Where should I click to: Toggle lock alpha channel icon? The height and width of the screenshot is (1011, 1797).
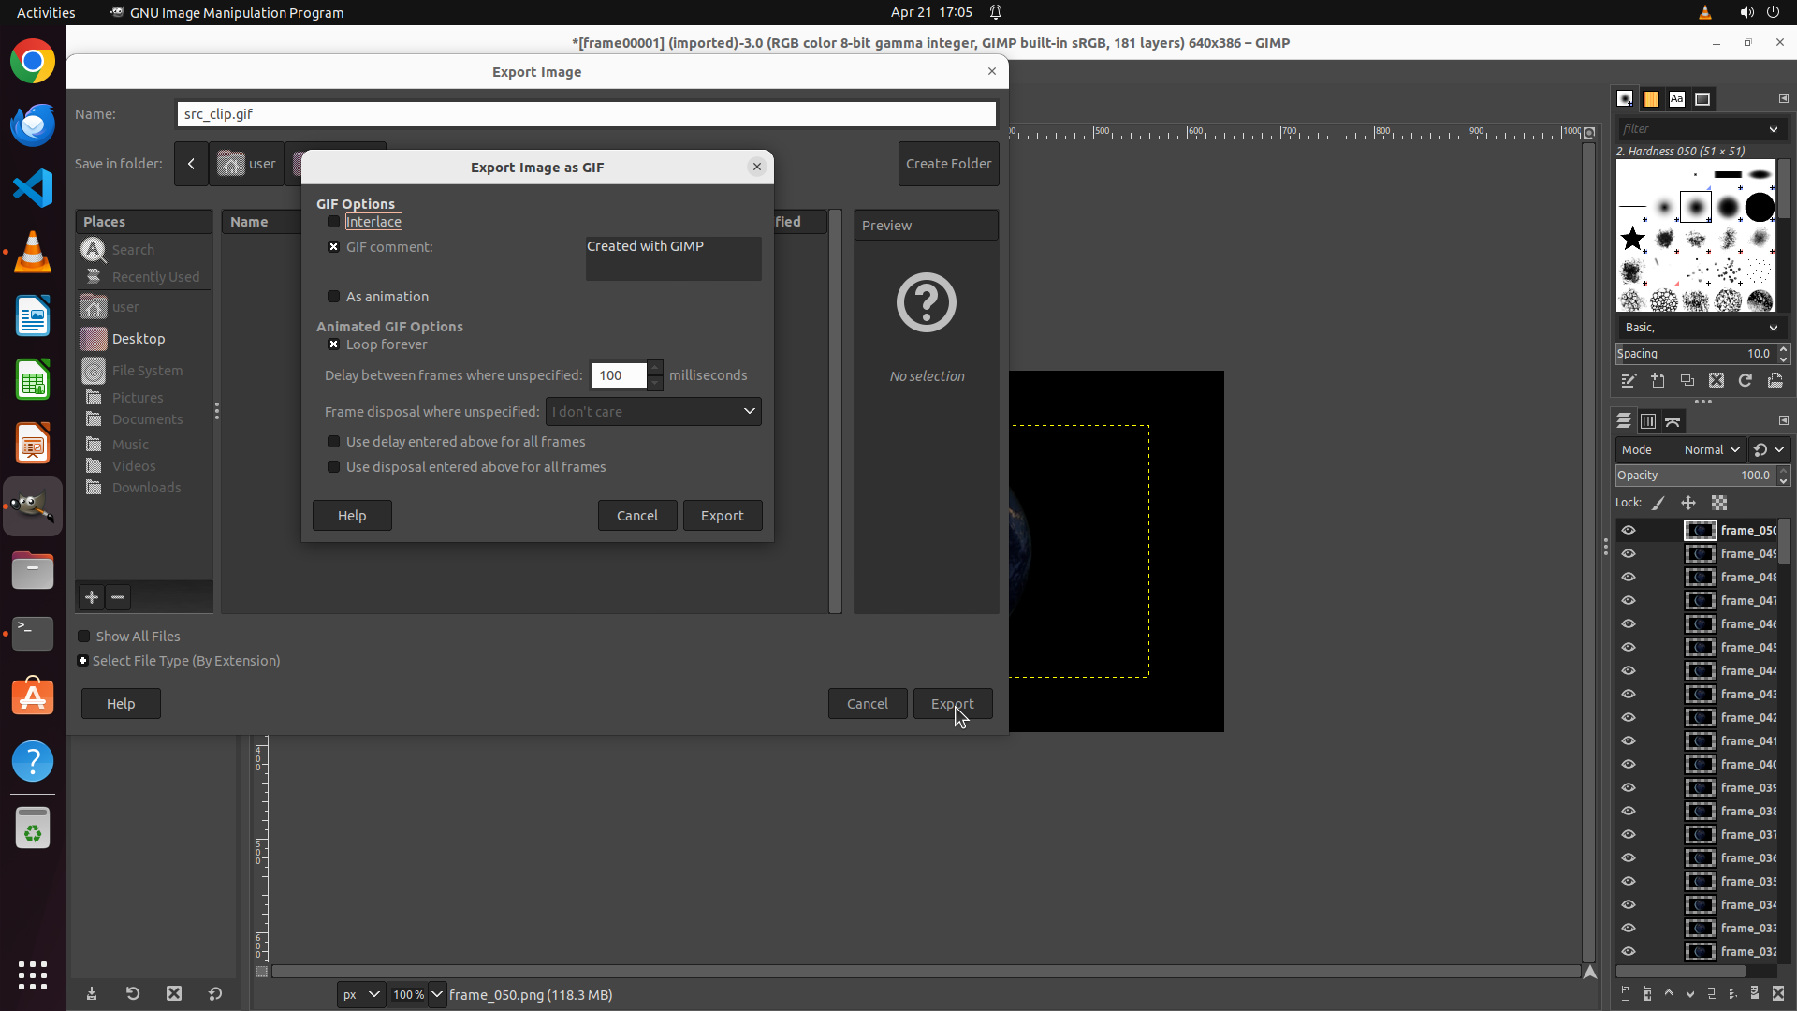(1719, 503)
